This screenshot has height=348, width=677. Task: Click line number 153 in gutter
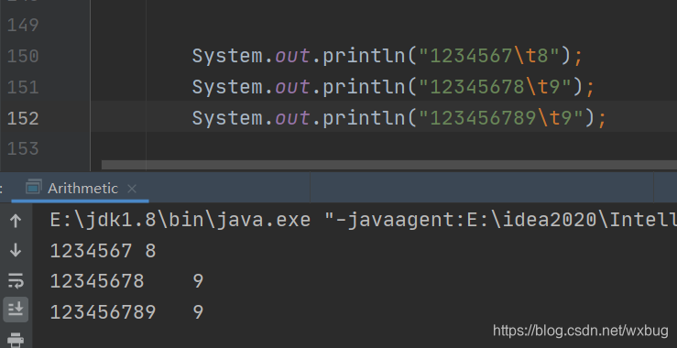point(23,149)
